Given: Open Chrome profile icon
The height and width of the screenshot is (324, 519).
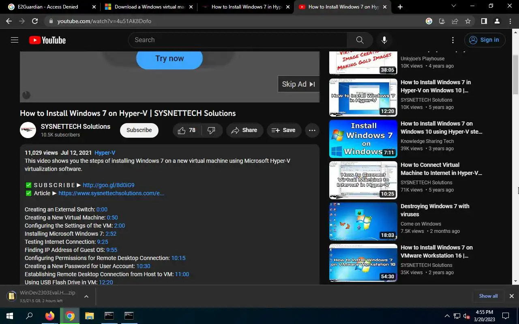Looking at the screenshot, I should pos(497,21).
